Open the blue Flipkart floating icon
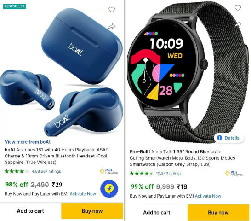 click(109, 189)
